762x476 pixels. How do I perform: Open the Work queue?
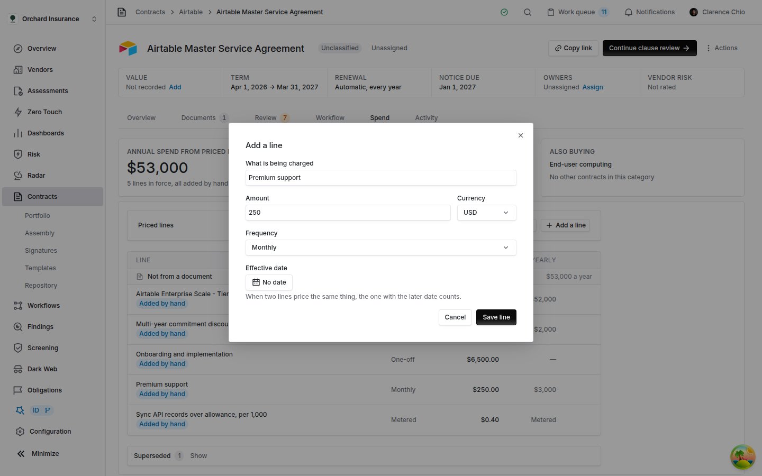pos(577,12)
